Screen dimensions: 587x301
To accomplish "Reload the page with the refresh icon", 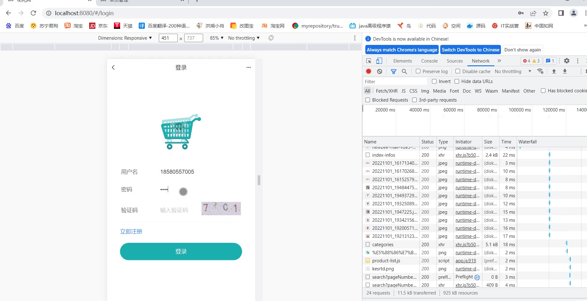I will [33, 13].
